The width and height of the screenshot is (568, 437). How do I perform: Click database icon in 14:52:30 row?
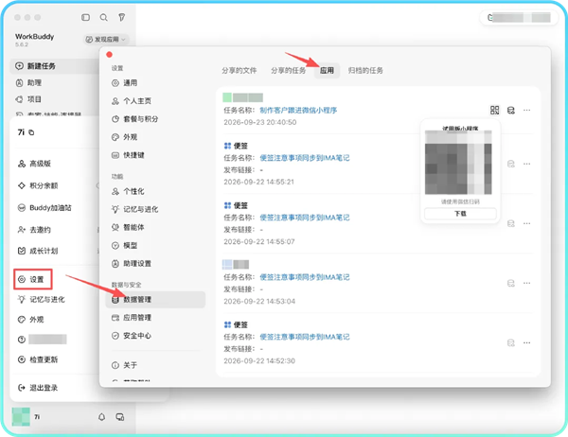[x=511, y=342]
